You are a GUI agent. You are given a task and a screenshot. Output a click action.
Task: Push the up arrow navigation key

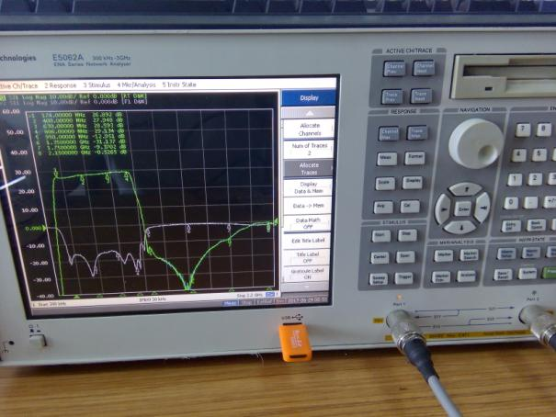[466, 189]
